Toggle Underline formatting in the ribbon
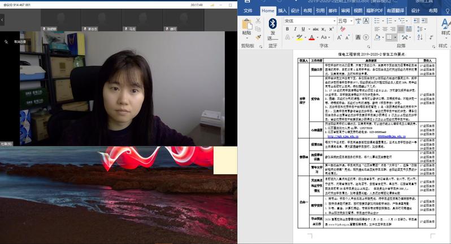Viewport: 451px width, 244px height. (x=303, y=29)
